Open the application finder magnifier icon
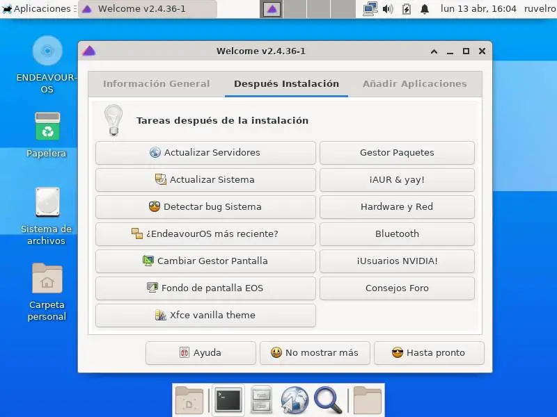This screenshot has height=417, width=557. point(328,400)
